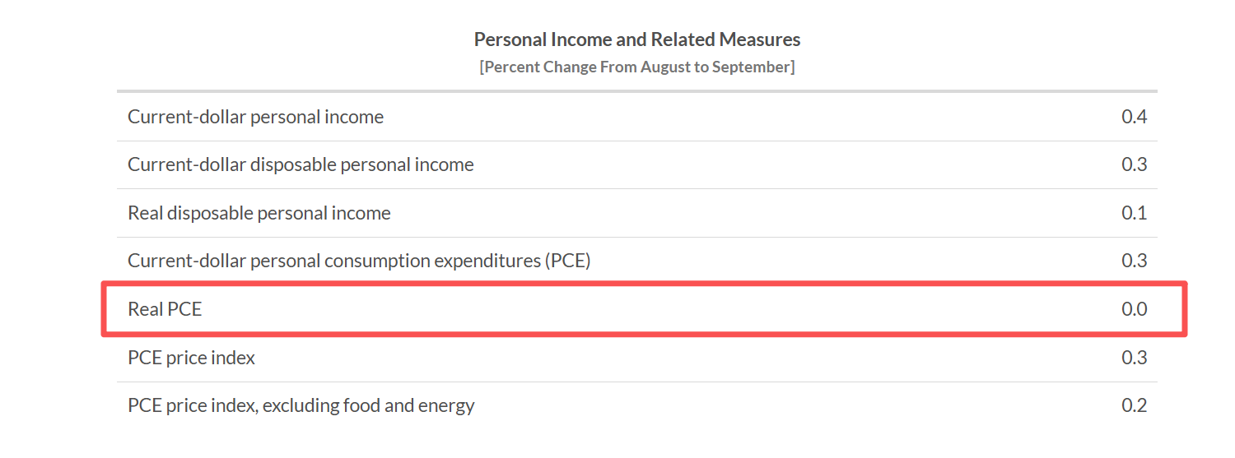The height and width of the screenshot is (458, 1235).
Task: Select the 'Current-dollar personal income' row label
Action: 255,117
